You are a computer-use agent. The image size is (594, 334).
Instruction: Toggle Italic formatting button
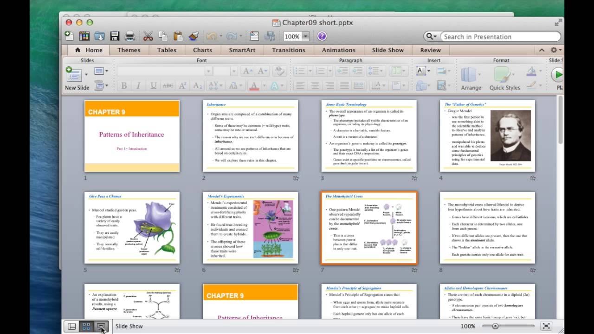click(138, 85)
